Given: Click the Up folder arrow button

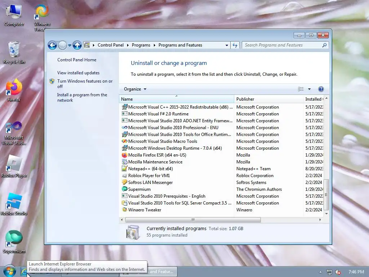Looking at the screenshot, I should pos(77,45).
